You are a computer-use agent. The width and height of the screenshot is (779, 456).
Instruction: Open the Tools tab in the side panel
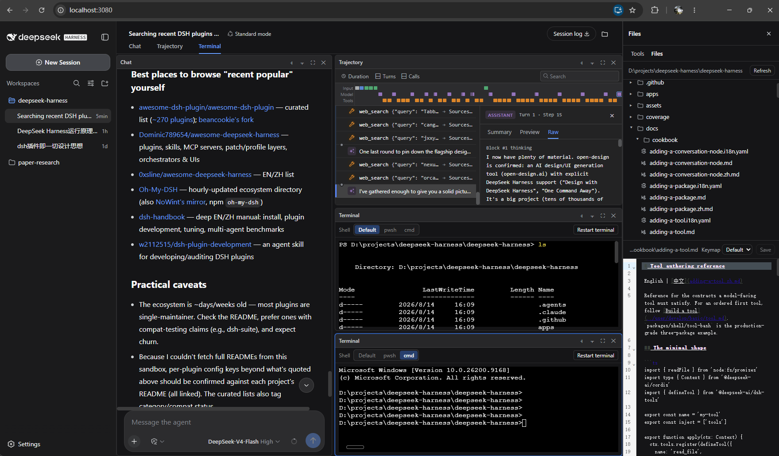click(x=637, y=54)
